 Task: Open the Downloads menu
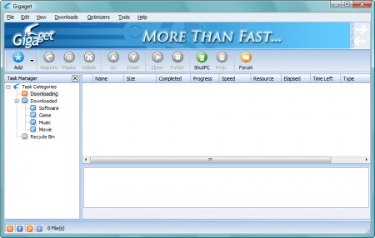click(x=66, y=17)
